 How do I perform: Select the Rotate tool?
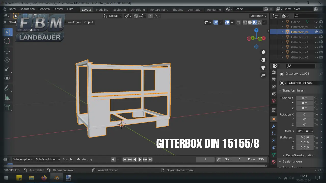coord(7,60)
